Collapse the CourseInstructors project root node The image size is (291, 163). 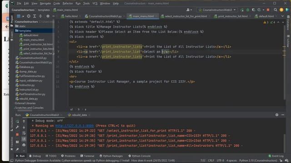[x=26, y=22]
